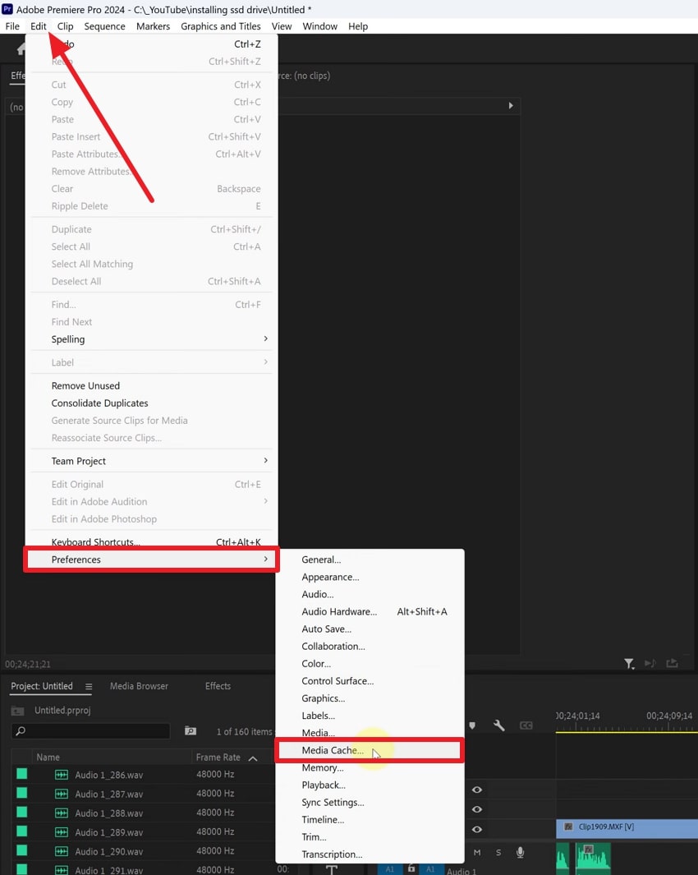Mute Audio 1 track with M button
This screenshot has height=875, width=698.
[477, 852]
